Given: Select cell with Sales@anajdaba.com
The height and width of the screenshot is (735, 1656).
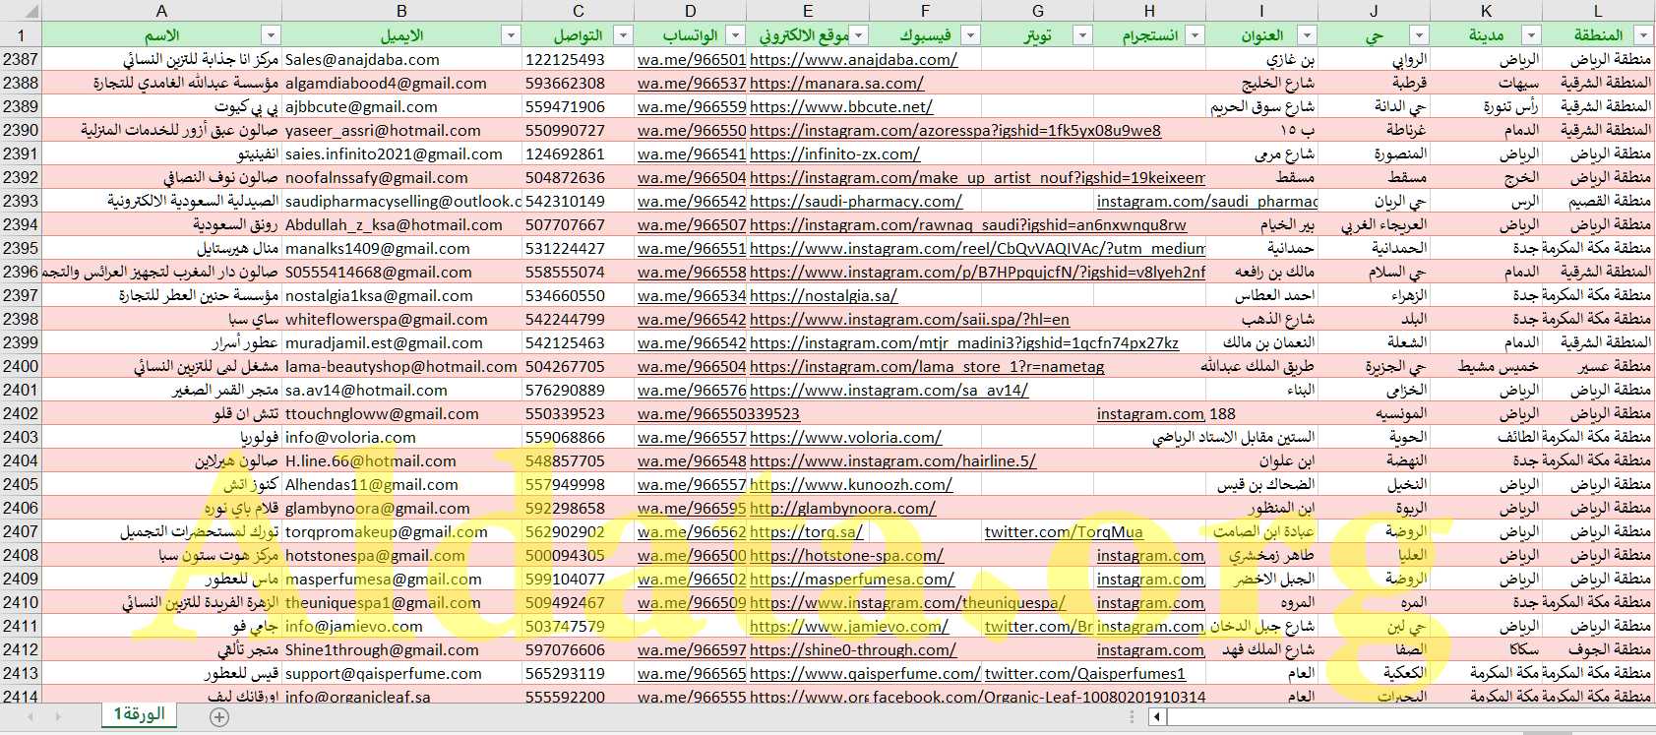Looking at the screenshot, I should click(401, 59).
